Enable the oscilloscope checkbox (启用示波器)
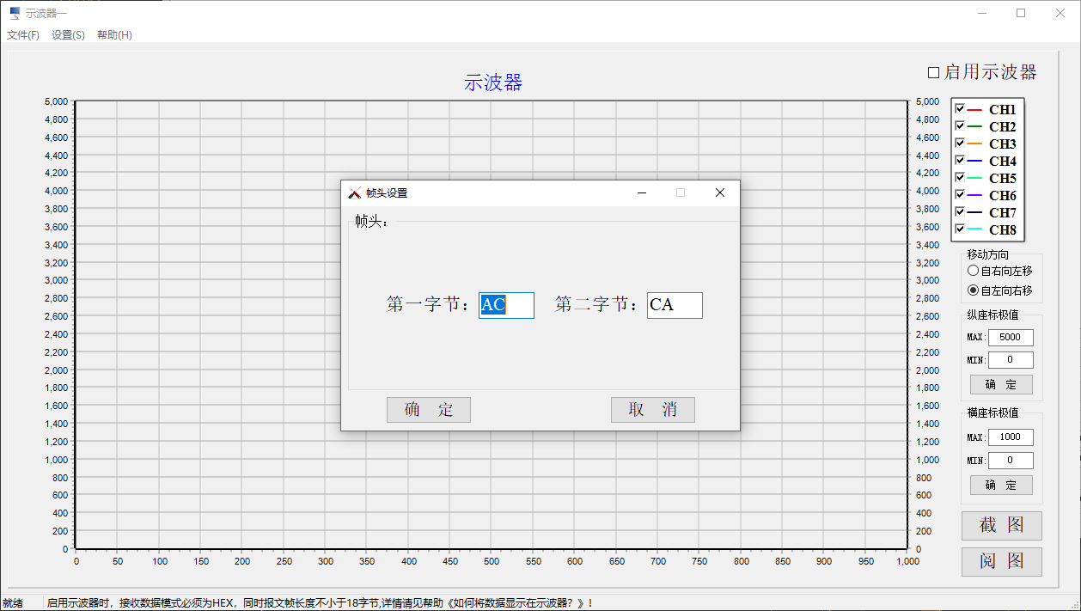 [x=934, y=73]
